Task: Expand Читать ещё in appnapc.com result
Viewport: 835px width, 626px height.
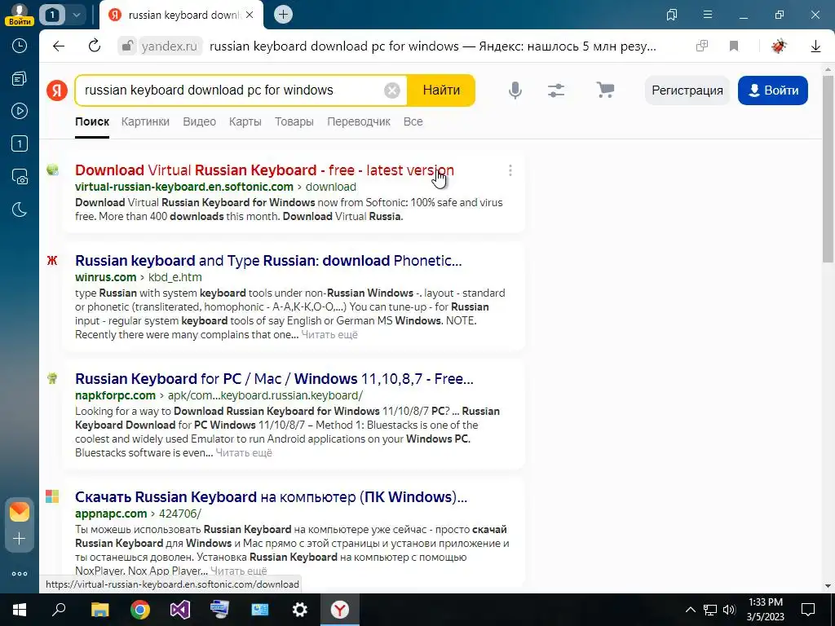Action: [239, 571]
